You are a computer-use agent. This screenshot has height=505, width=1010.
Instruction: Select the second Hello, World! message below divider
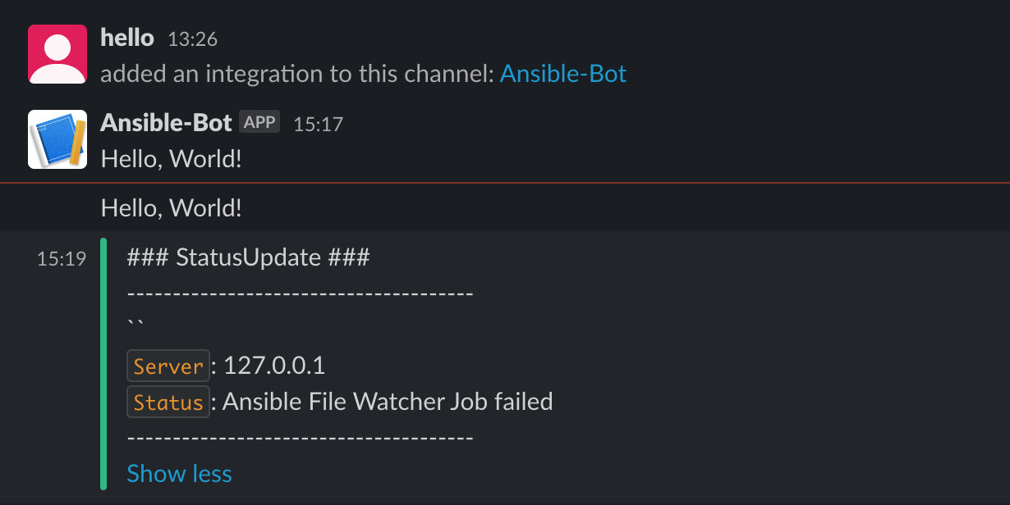172,207
